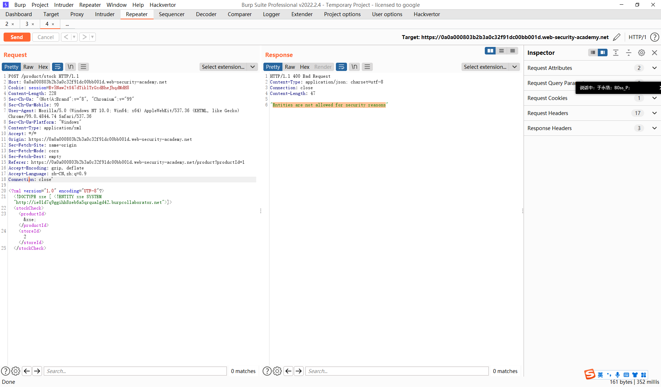Image resolution: width=661 pixels, height=387 pixels.
Task: Open response pane hamburger menu
Action: click(367, 67)
